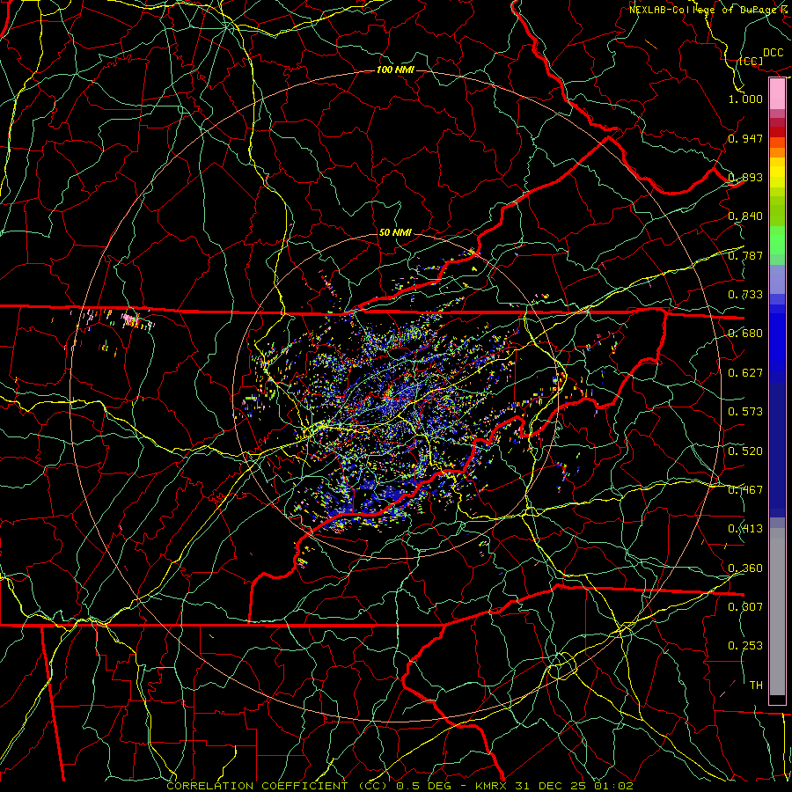Click the 0.253 scale value

pos(745,646)
